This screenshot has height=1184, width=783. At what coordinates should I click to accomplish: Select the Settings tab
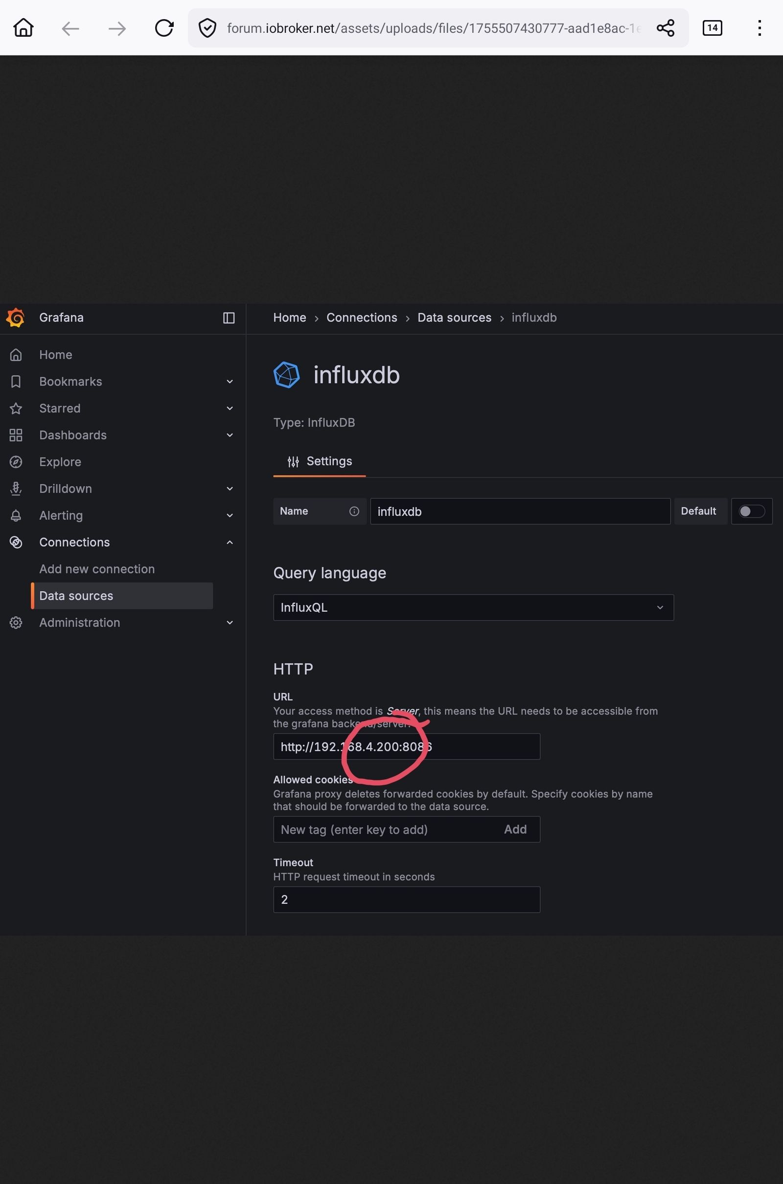(320, 461)
